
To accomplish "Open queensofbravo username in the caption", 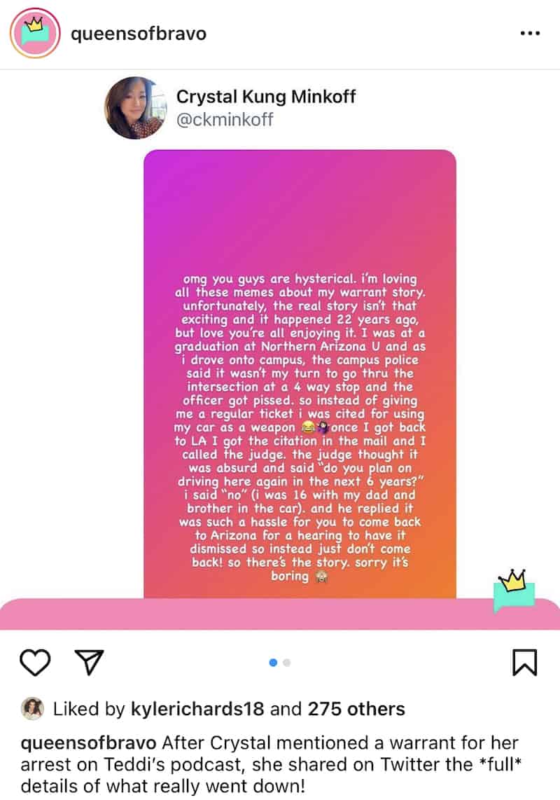I will pos(88,743).
